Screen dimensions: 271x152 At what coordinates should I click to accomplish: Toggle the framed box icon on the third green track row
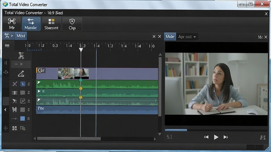point(23,101)
